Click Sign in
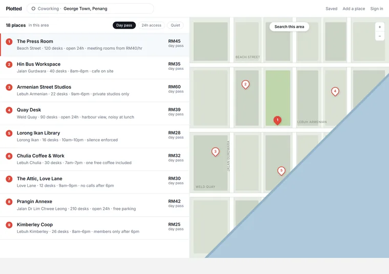Viewport: 389px width, 274px height. point(376,9)
